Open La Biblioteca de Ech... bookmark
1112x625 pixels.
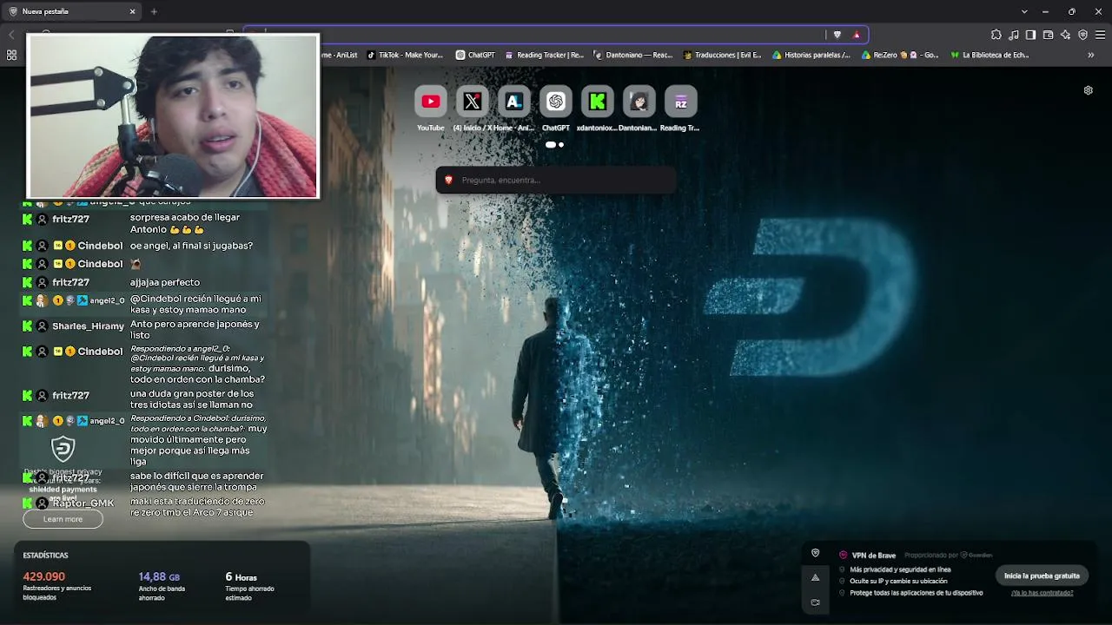click(x=990, y=55)
